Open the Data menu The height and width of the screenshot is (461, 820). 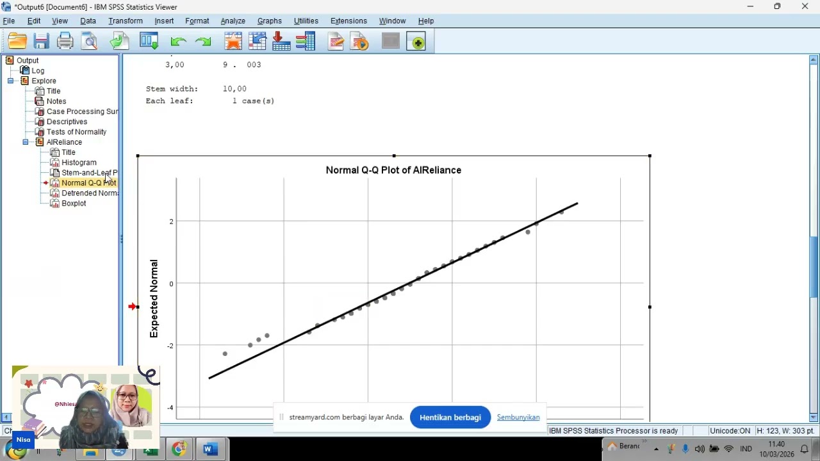pos(88,21)
